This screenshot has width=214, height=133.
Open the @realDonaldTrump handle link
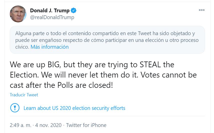pyautogui.click(x=52, y=17)
